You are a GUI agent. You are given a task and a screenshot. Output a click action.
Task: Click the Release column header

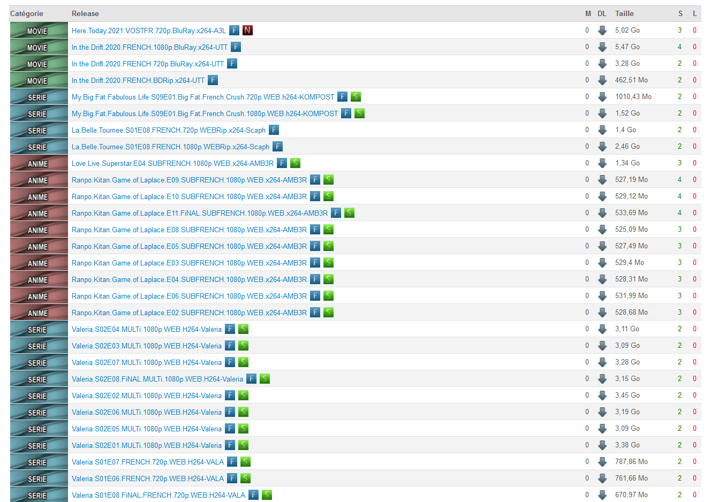[x=85, y=13]
